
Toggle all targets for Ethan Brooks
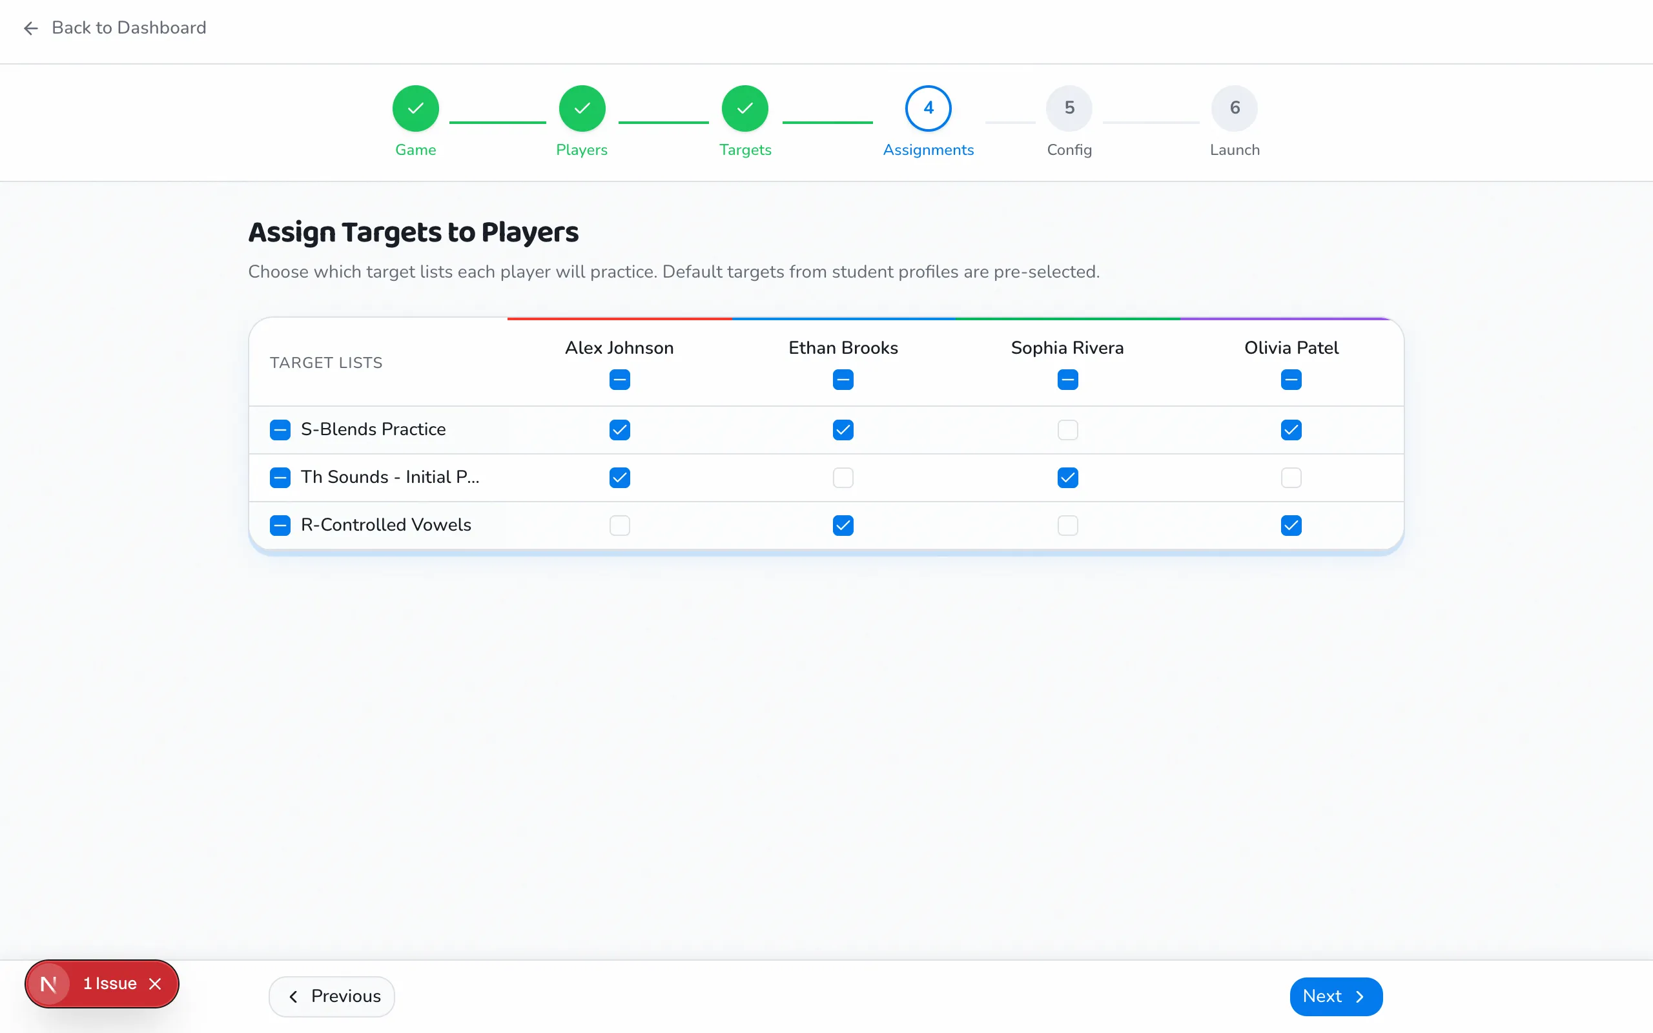tap(843, 379)
